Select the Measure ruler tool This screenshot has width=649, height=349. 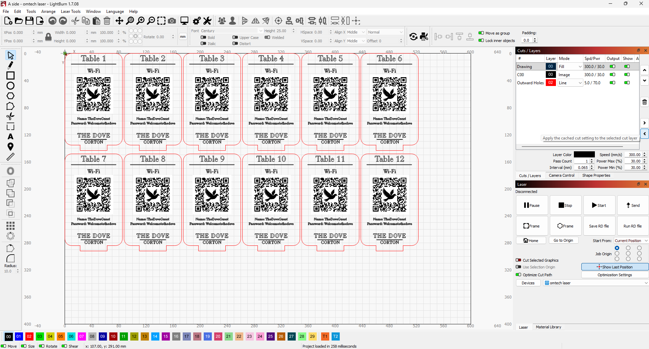pos(10,157)
